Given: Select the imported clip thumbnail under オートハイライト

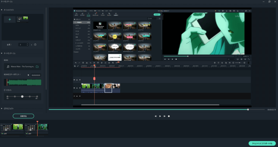Looking at the screenshot, I should pos(22,19).
